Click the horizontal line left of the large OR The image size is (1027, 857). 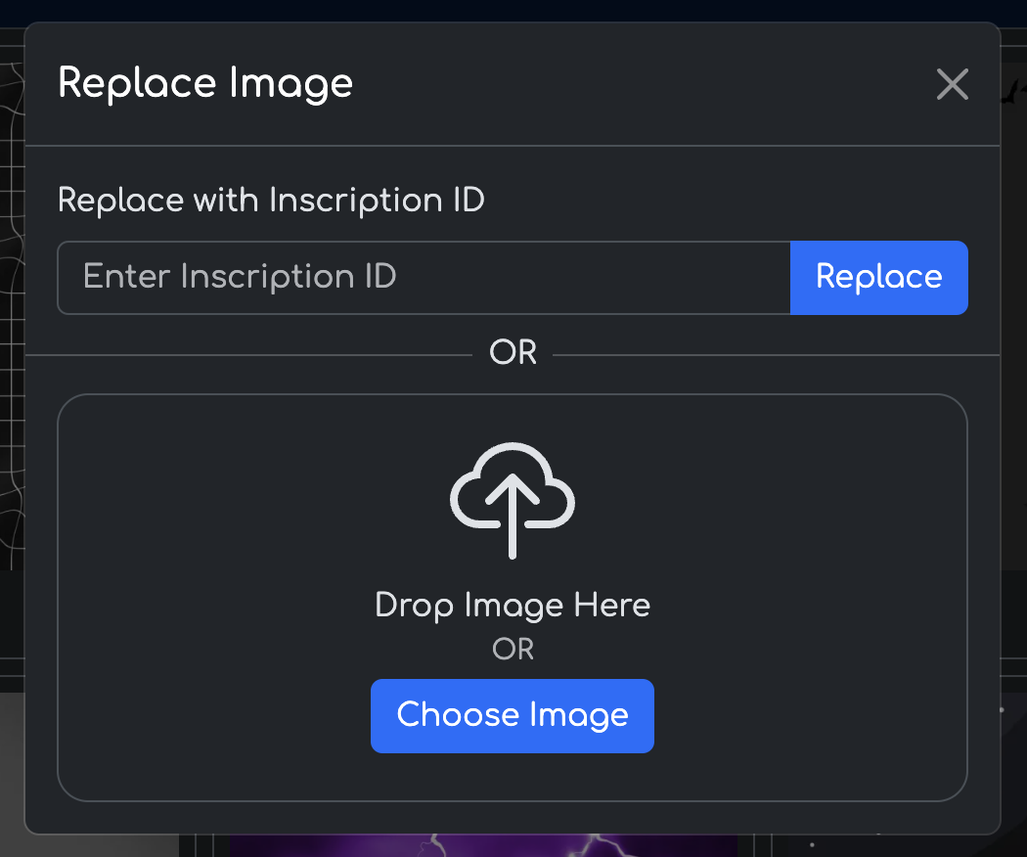(245, 354)
